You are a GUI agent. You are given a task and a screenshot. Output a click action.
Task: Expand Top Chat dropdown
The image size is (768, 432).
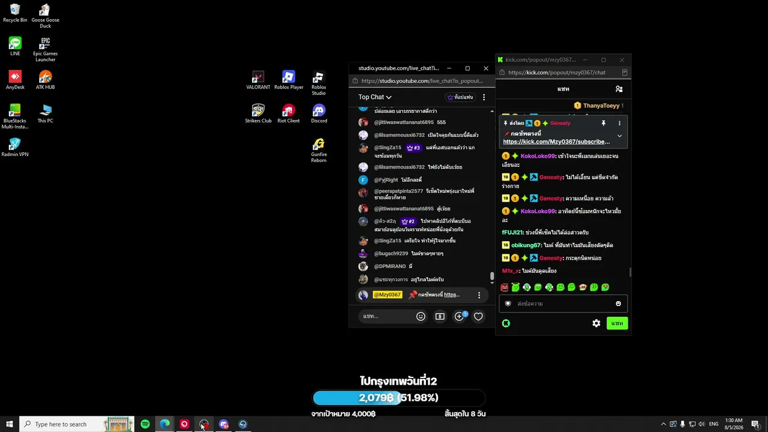point(375,97)
